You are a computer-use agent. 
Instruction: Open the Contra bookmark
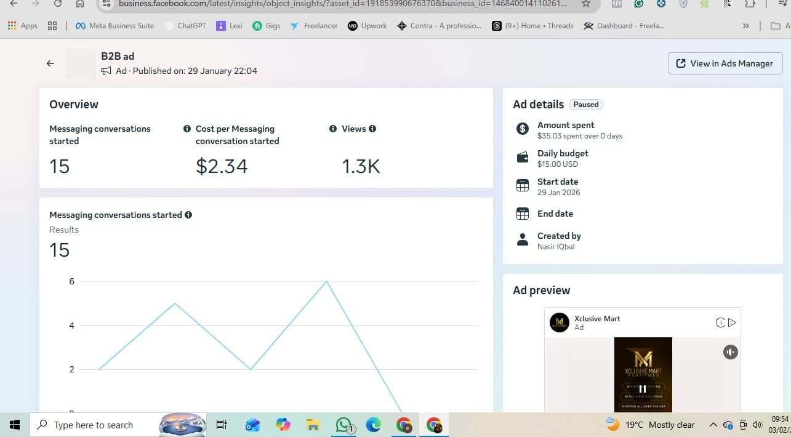(x=440, y=26)
